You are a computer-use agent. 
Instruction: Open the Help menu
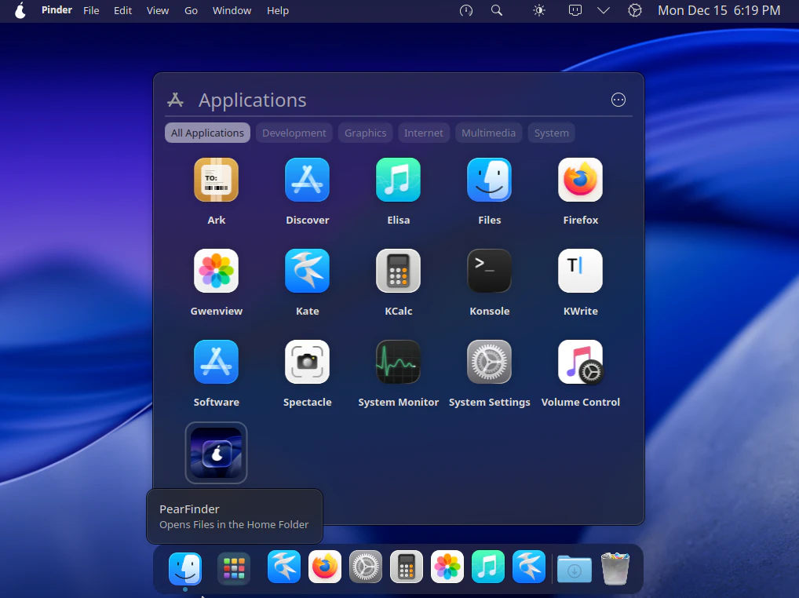coord(278,11)
